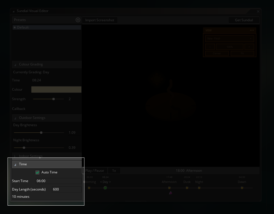Select the purple current time indicator
274x214 pixels.
tap(171, 193)
